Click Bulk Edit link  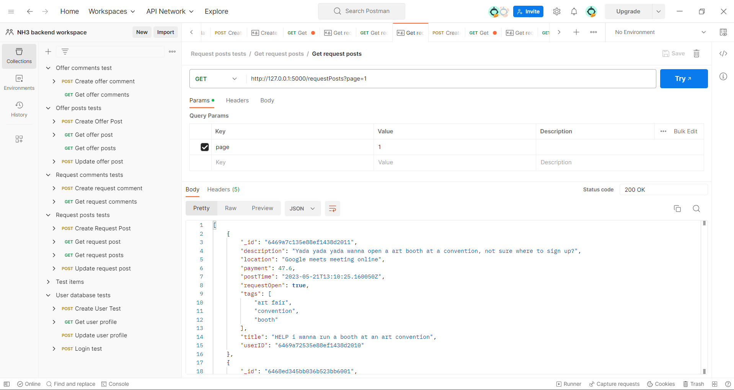point(685,131)
